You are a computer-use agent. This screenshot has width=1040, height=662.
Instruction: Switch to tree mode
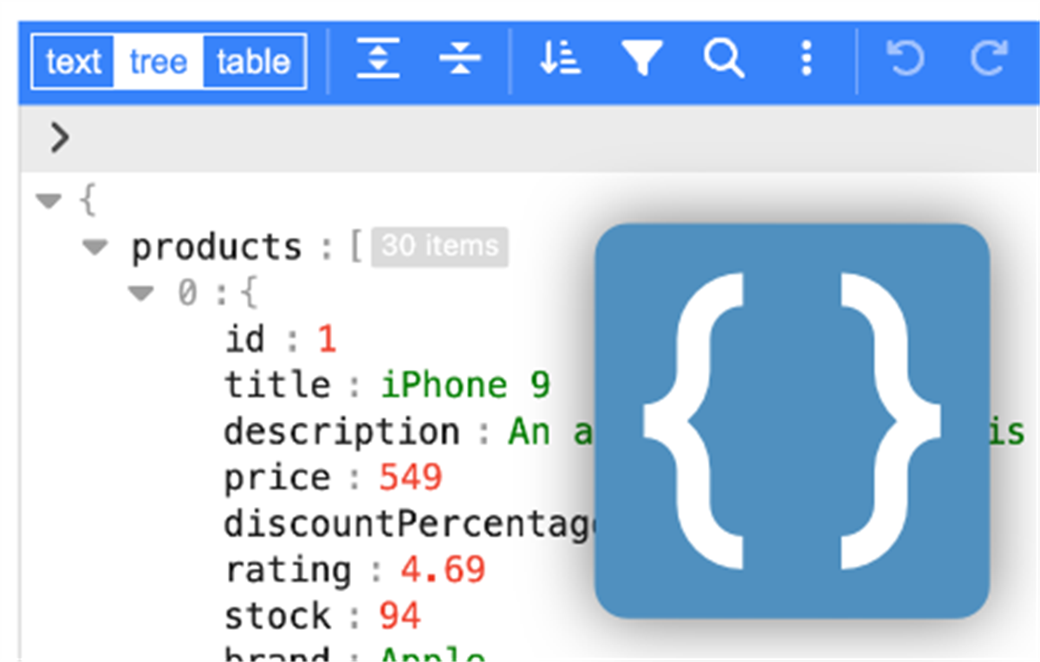pyautogui.click(x=159, y=62)
